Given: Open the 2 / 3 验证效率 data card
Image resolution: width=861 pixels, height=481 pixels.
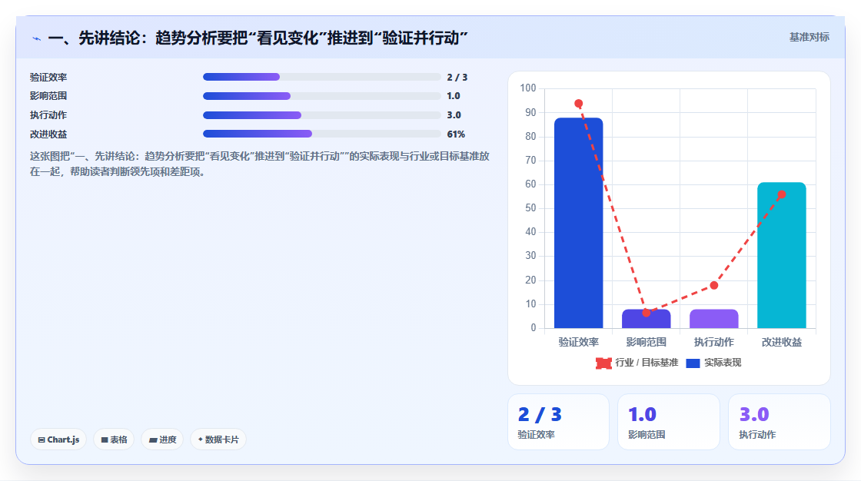Looking at the screenshot, I should (558, 422).
